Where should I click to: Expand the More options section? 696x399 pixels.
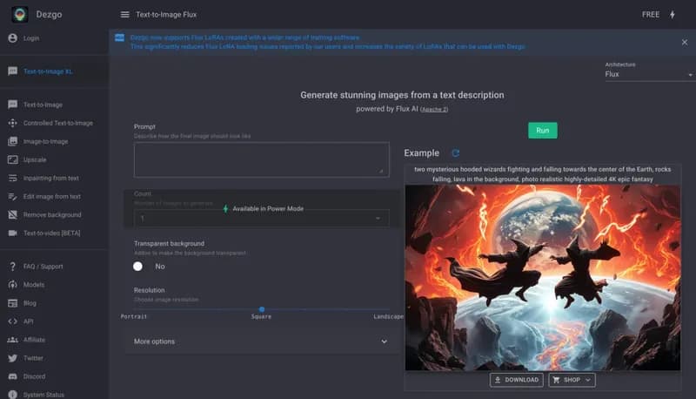coord(262,342)
